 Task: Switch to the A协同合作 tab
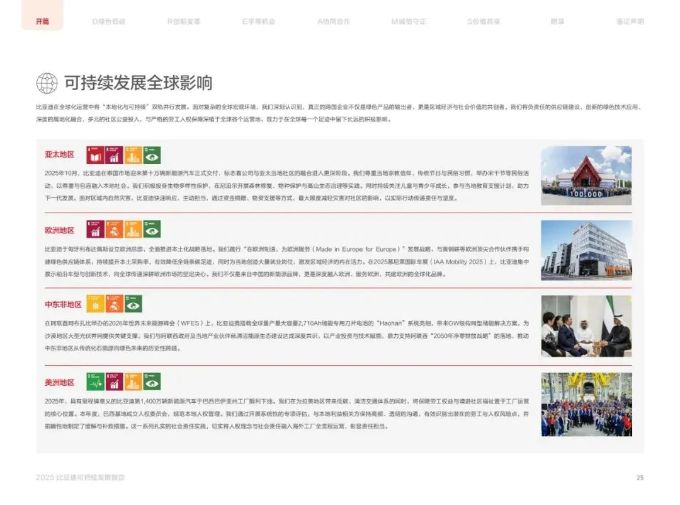pyautogui.click(x=334, y=21)
